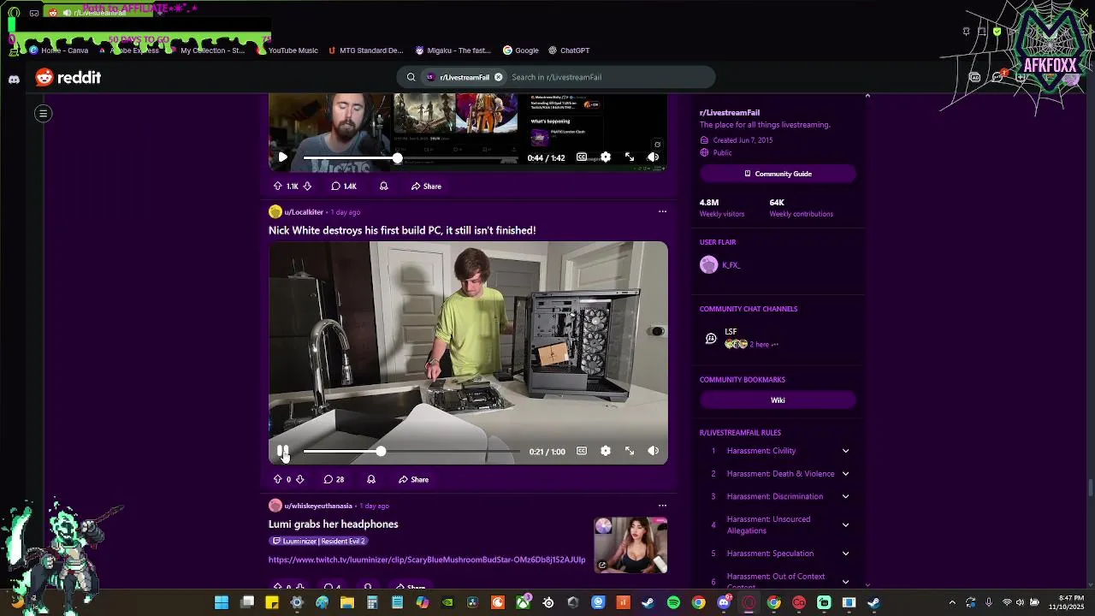
Task: Open the Wiki community bookmark
Action: click(778, 400)
